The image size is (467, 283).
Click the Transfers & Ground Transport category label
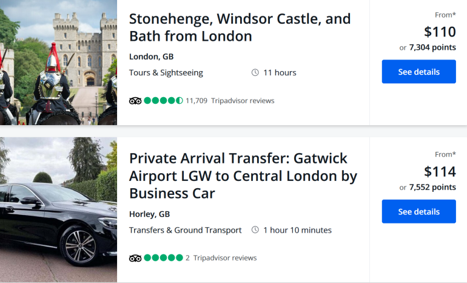tap(186, 230)
